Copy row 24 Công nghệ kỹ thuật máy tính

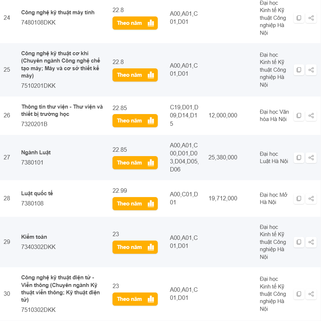pos(299,18)
